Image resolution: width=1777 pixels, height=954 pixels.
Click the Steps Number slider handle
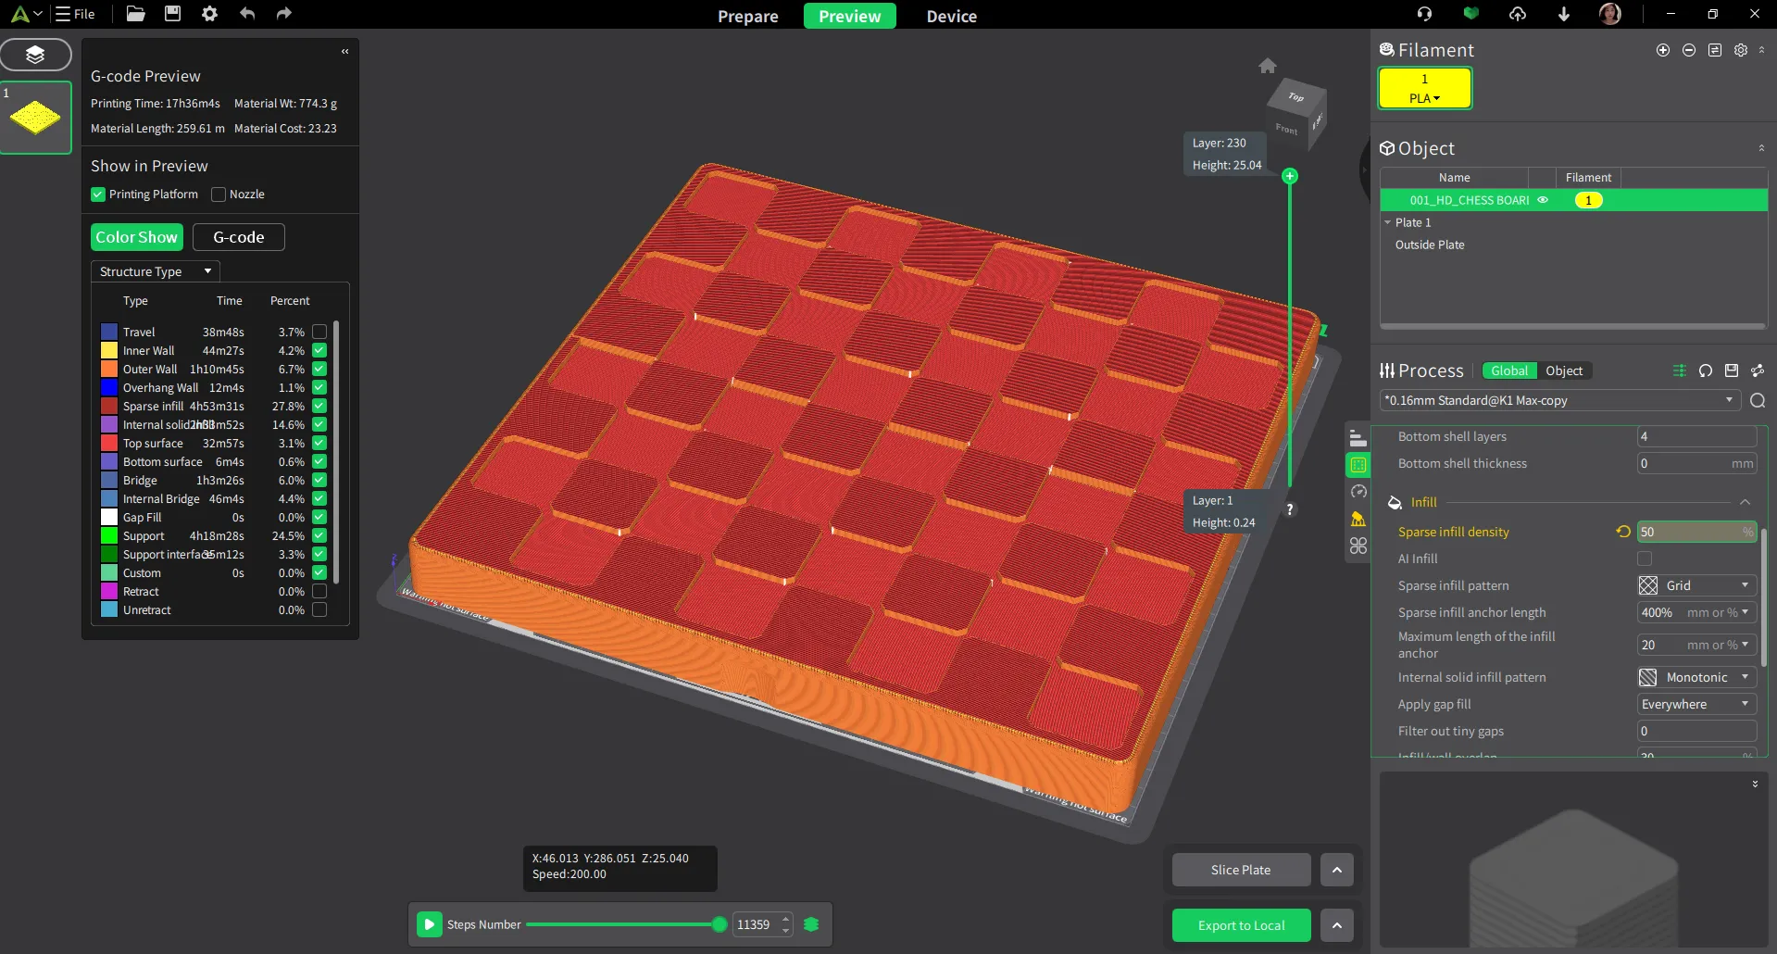tap(719, 924)
